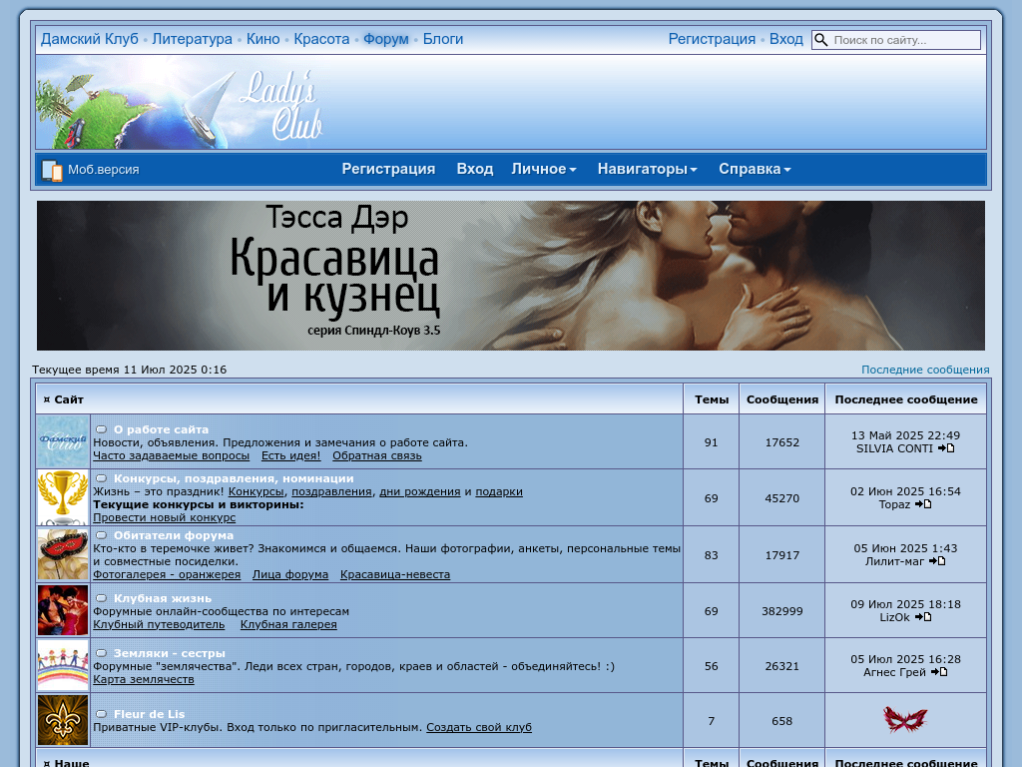Click the mobile version phone icon
The width and height of the screenshot is (1022, 767).
point(52,171)
